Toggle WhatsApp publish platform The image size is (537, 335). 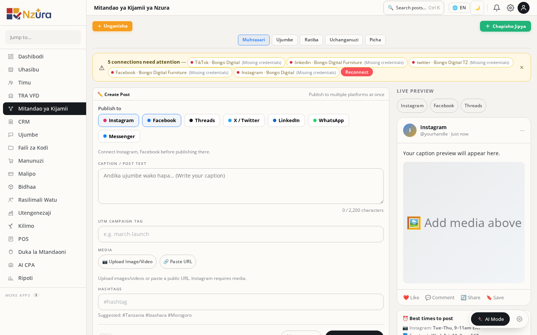click(x=329, y=121)
